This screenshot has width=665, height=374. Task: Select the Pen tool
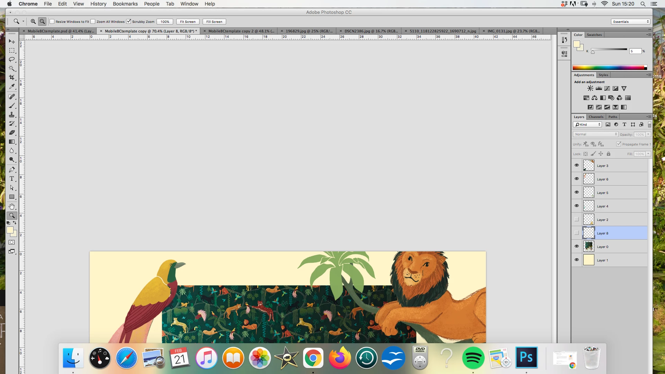pyautogui.click(x=12, y=170)
